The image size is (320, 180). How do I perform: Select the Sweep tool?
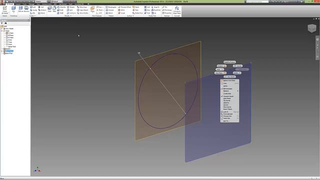tap(33, 10)
